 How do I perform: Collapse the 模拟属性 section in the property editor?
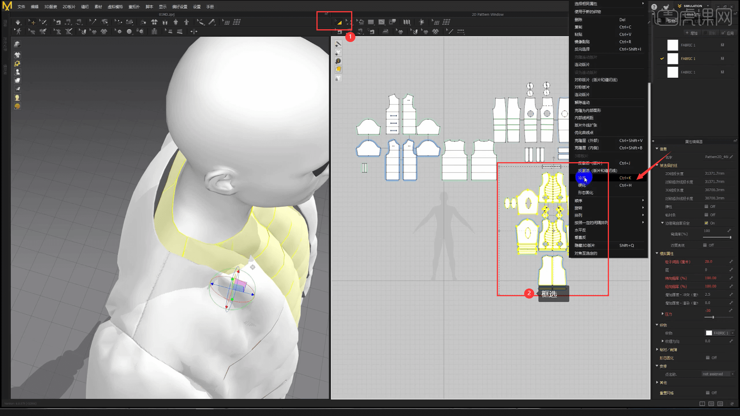(658, 253)
